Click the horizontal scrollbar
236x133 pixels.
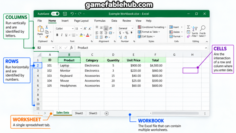[x=175, y=113]
